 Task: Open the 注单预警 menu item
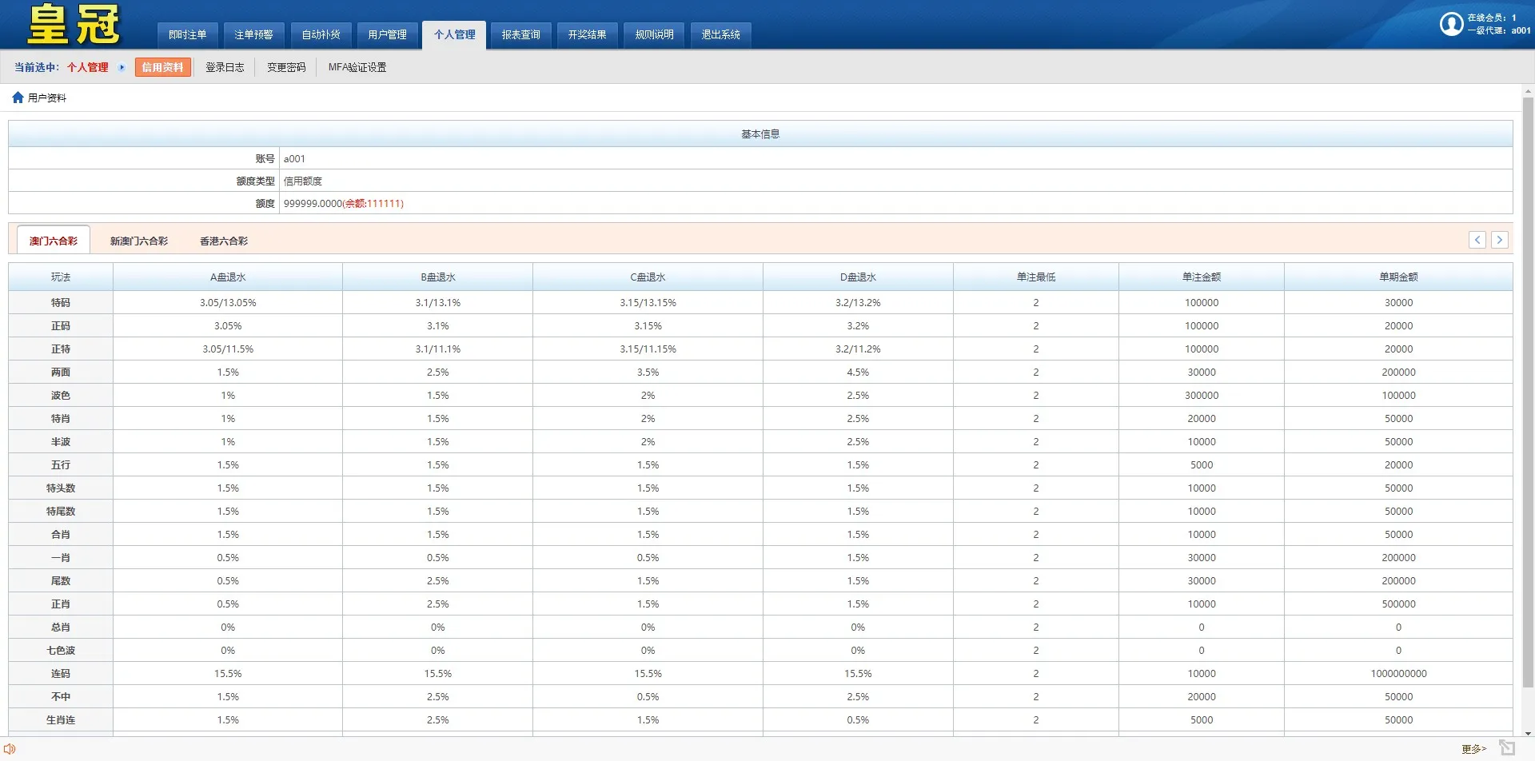(x=254, y=34)
